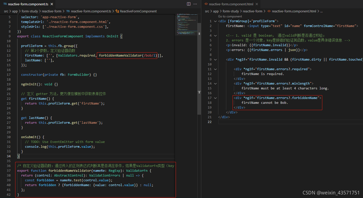Click 'formControlName="firstName"' on HTML line 2
This screenshot has width=363, height=198.
coord(330,26)
